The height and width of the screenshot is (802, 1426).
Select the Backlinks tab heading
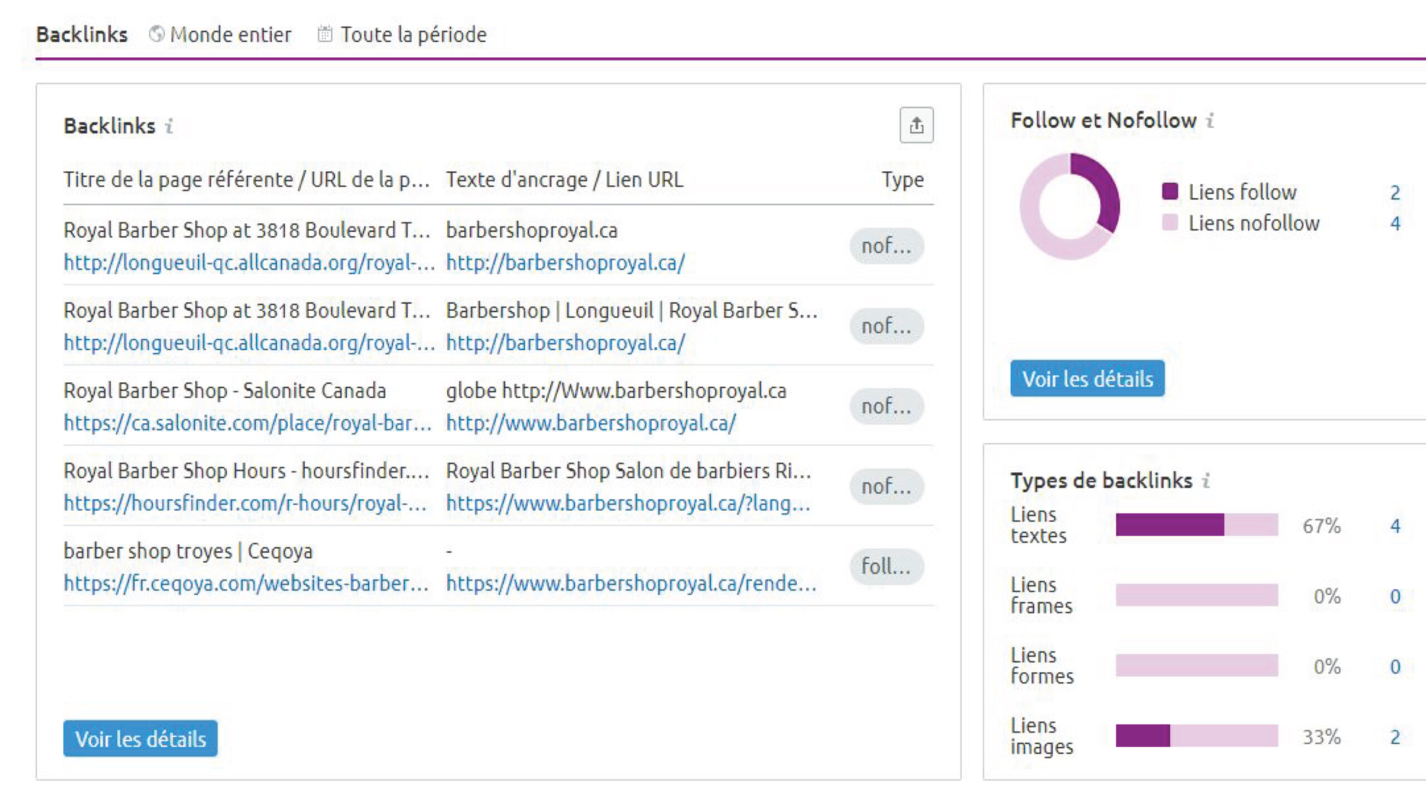pos(82,35)
